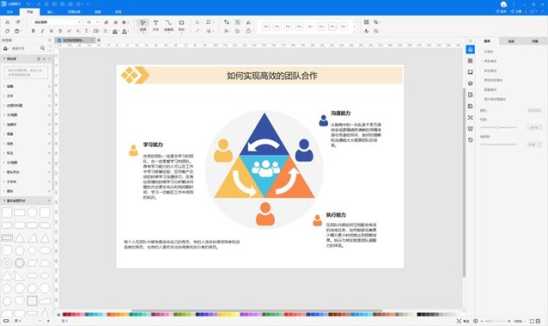
Task: Cut selection with the scissors icon
Action: coord(7,22)
